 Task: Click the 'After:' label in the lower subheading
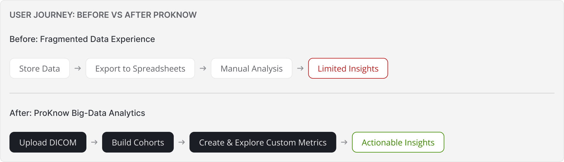coord(20,113)
